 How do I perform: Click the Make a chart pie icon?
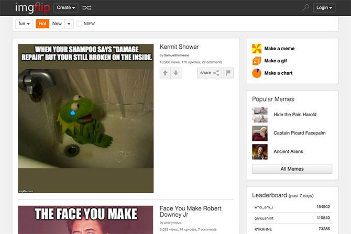(x=257, y=73)
